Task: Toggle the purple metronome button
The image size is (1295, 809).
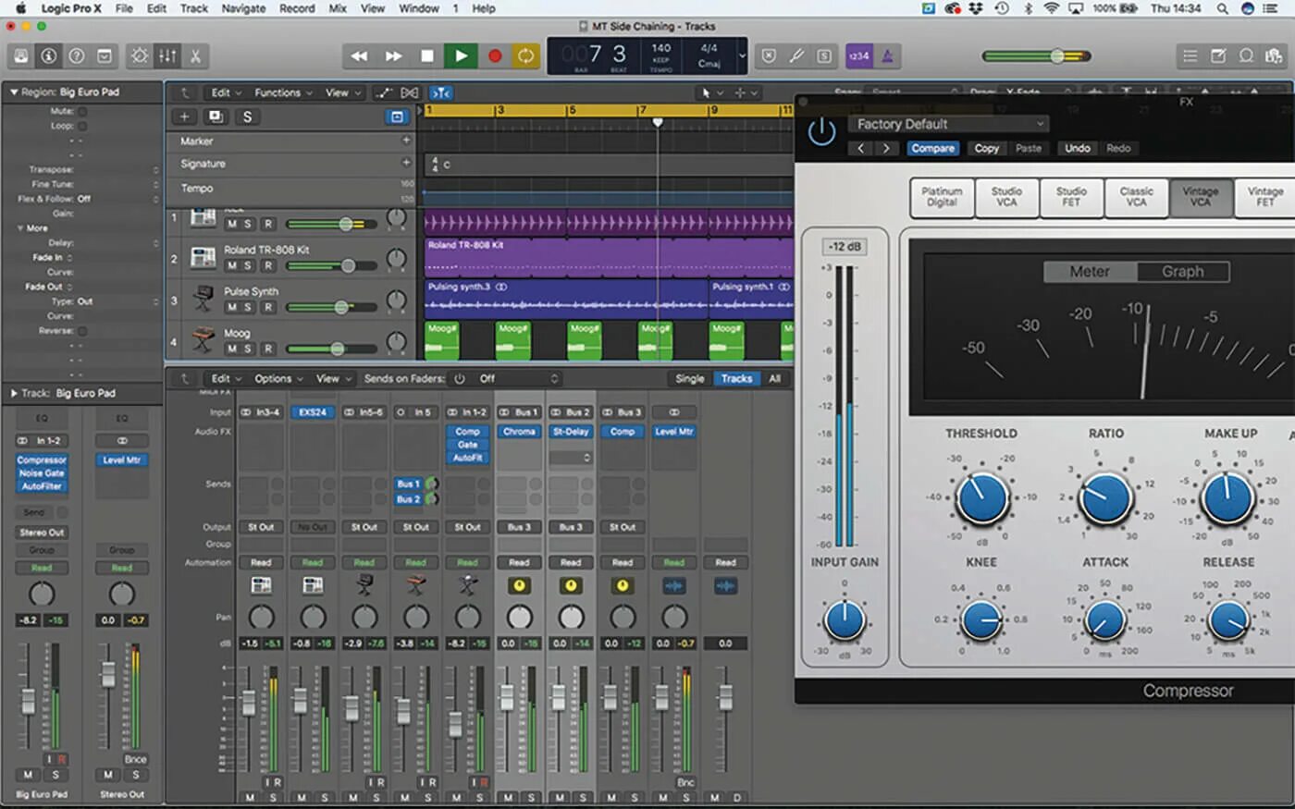Action: 887,56
